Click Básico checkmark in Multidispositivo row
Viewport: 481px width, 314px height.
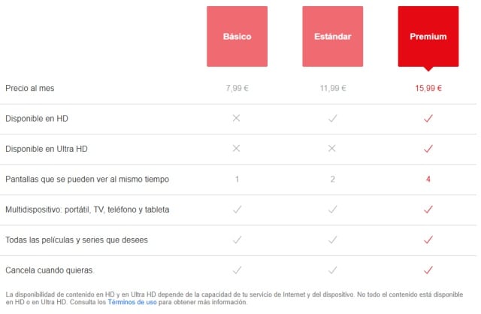point(237,210)
